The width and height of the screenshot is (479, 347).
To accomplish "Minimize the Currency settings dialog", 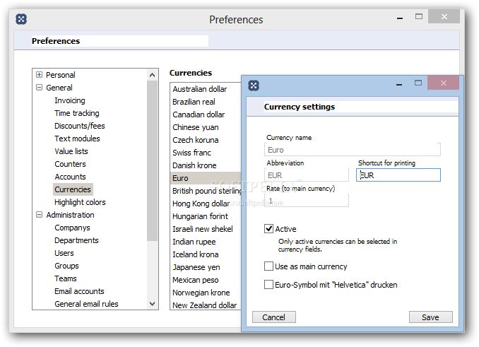I will [399, 84].
